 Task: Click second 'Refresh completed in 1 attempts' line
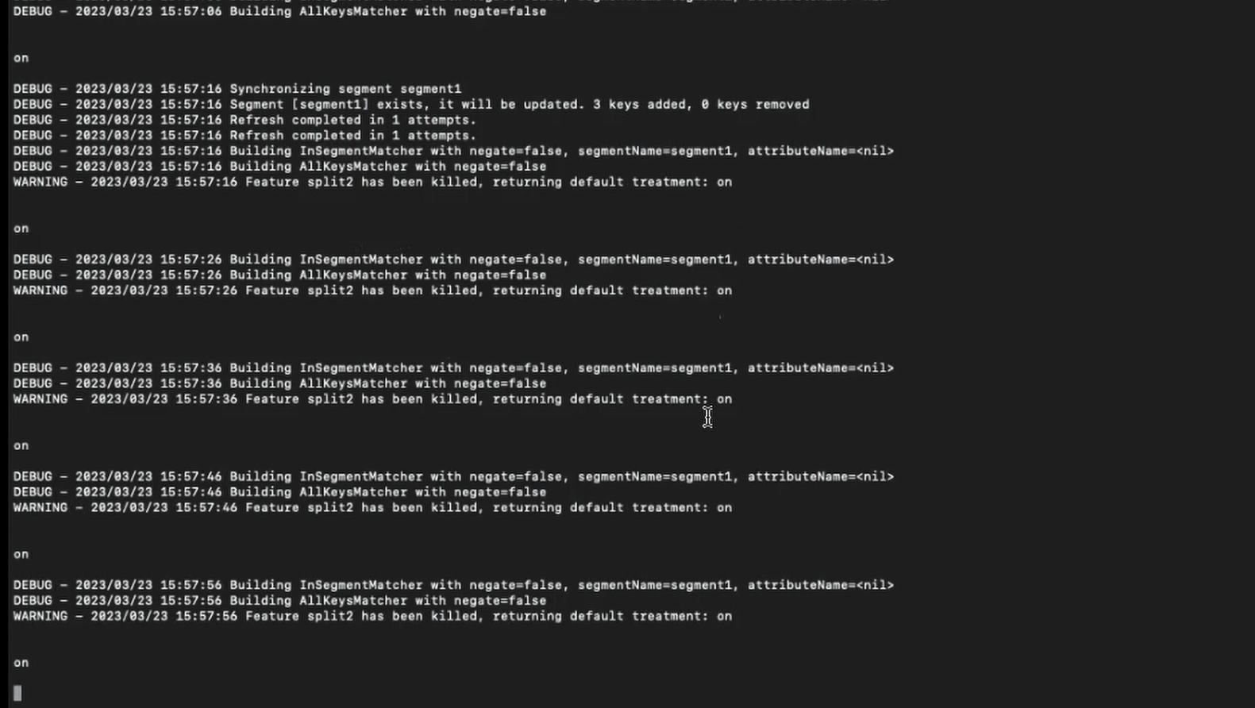[244, 136]
